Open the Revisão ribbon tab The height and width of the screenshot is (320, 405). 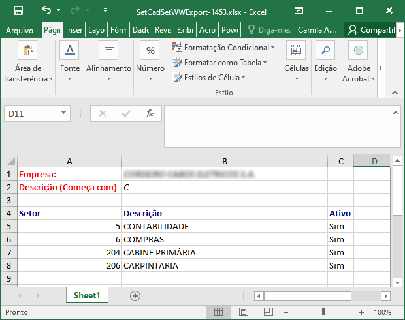point(163,30)
